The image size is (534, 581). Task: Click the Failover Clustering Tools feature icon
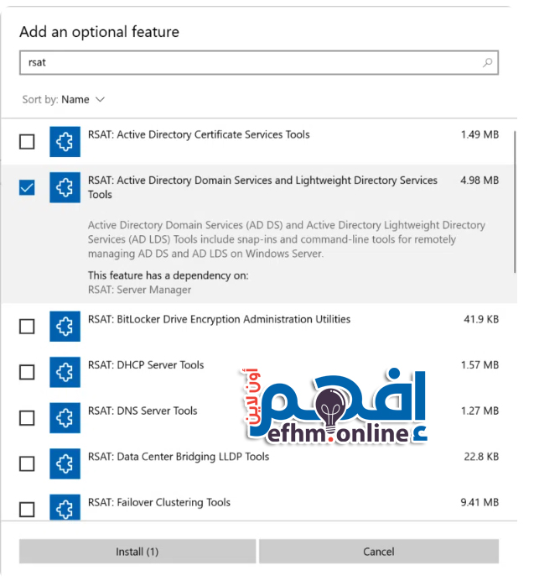coord(65,509)
